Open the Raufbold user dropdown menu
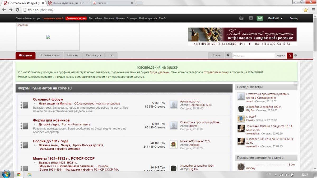The image size is (317, 178). tap(275, 18)
